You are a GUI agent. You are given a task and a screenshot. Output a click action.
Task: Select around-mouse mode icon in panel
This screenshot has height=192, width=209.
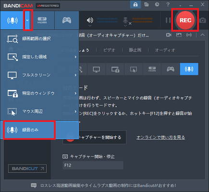134,69
